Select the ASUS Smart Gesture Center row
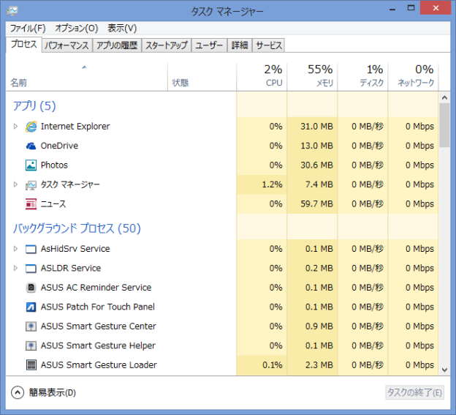The height and width of the screenshot is (415, 456). [x=222, y=326]
